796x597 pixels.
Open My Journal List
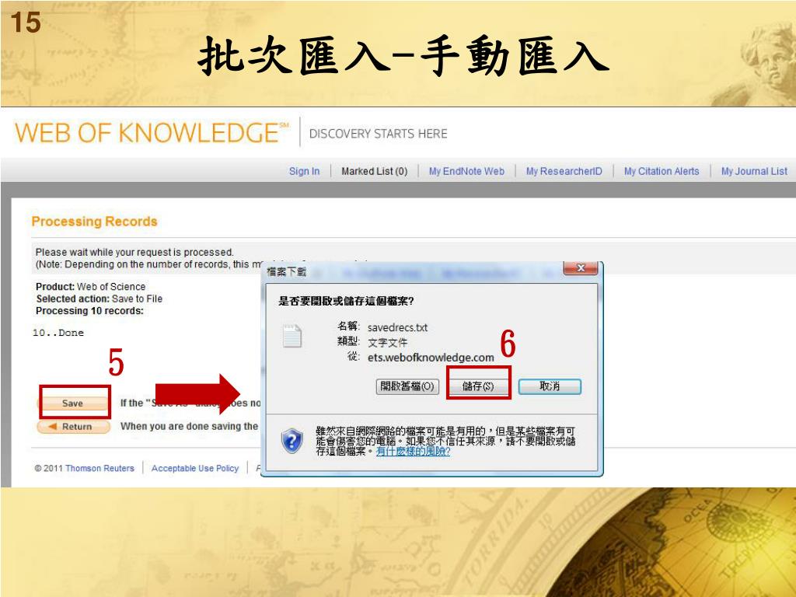pyautogui.click(x=754, y=171)
